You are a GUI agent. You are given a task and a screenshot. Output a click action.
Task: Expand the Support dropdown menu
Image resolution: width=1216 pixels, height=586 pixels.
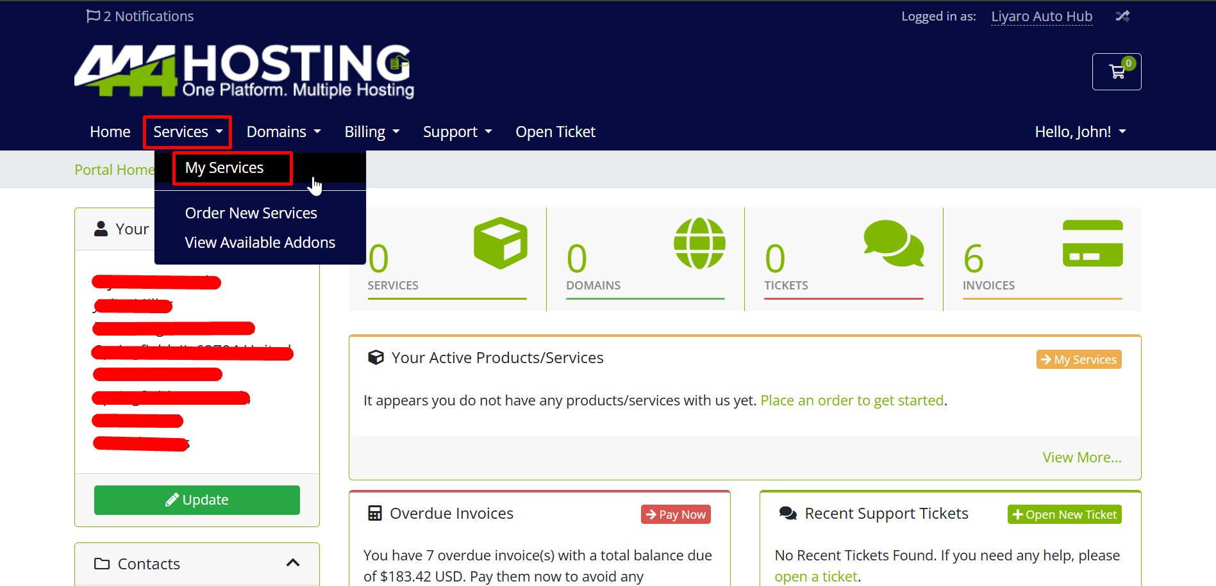tap(457, 132)
